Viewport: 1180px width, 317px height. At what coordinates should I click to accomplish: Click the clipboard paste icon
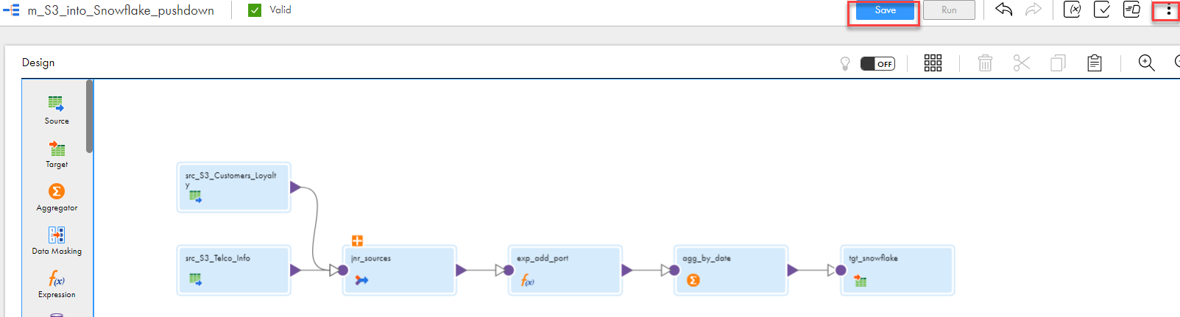point(1095,63)
